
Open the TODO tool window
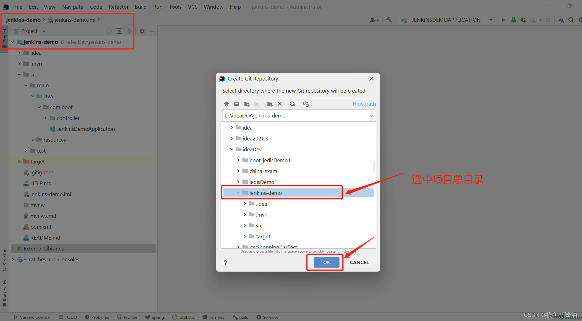tap(68, 317)
